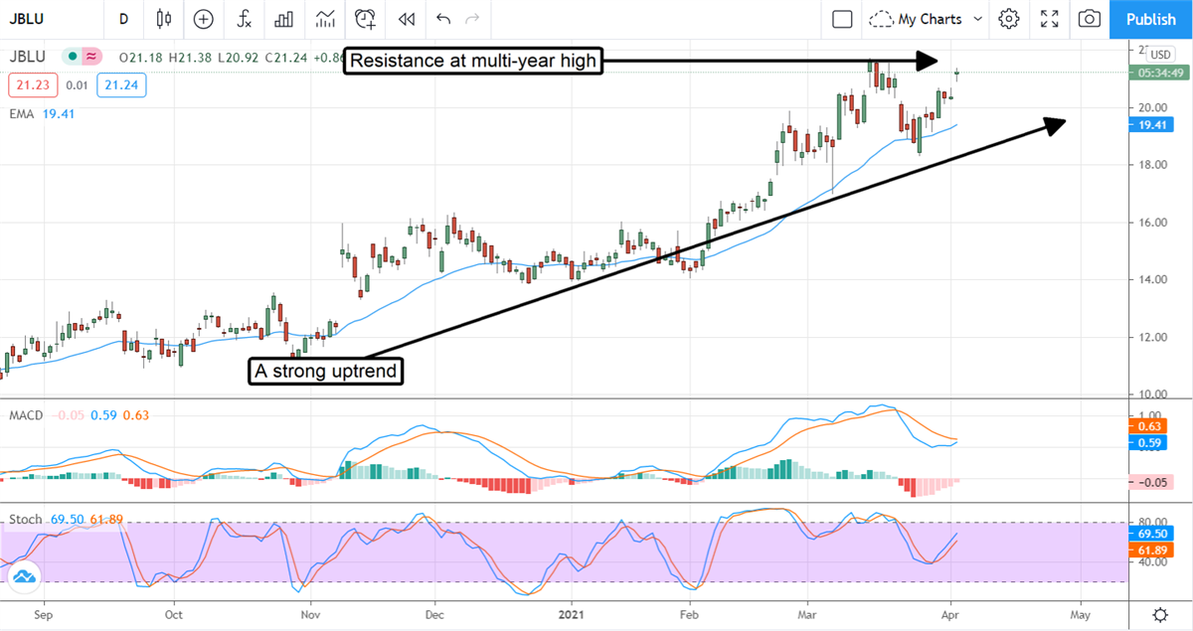Expand the My Charts dropdown

[x=925, y=19]
